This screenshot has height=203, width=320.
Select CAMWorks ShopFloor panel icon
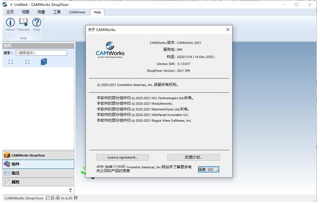click(7, 155)
